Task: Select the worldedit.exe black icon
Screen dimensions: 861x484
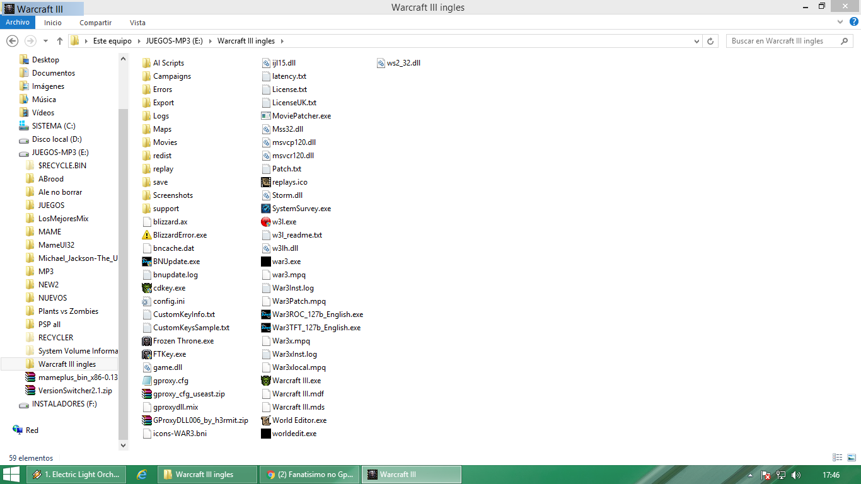Action: (x=266, y=434)
